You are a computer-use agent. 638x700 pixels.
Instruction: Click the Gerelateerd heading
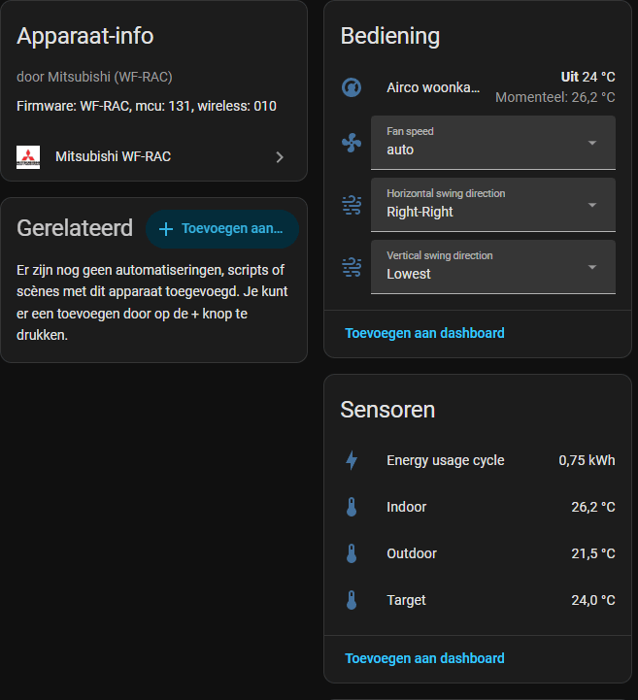[75, 228]
